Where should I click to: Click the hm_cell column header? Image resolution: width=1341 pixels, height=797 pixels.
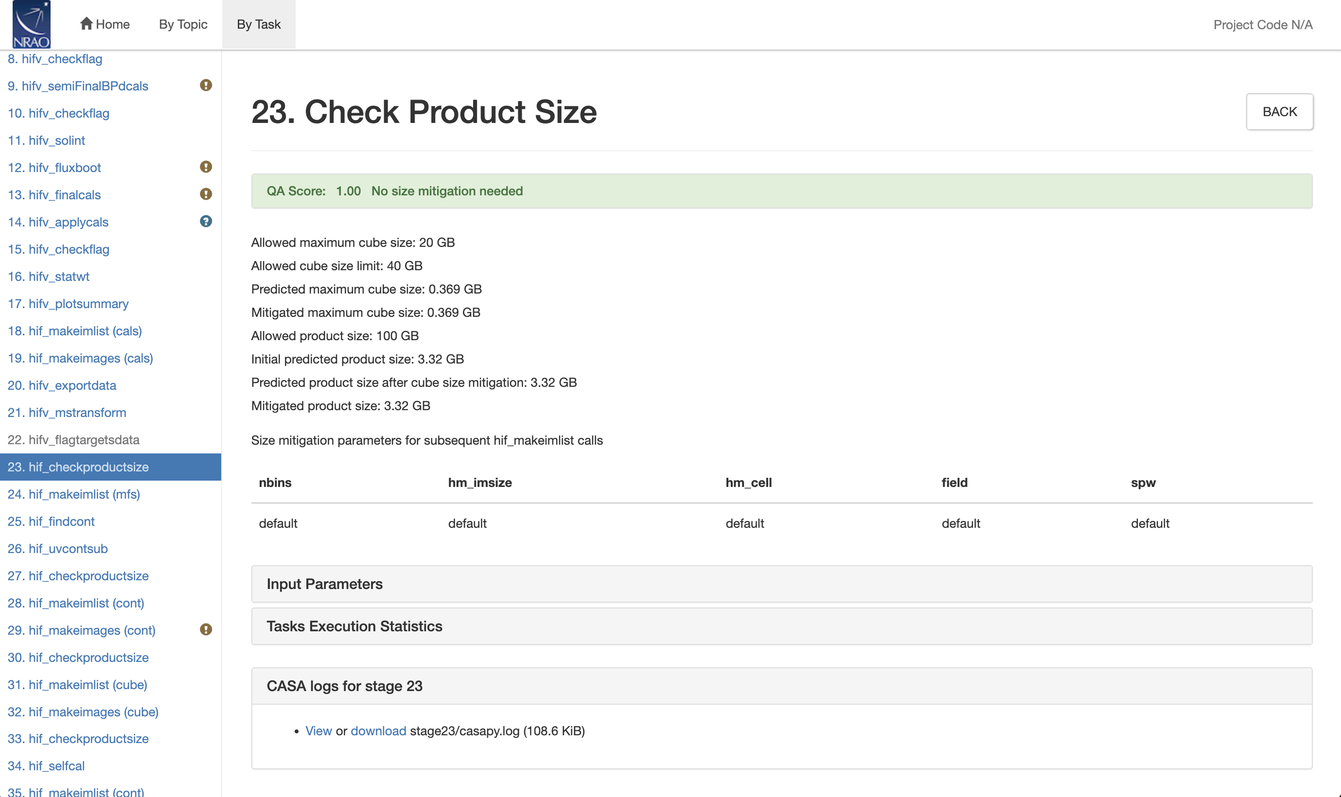click(x=748, y=483)
